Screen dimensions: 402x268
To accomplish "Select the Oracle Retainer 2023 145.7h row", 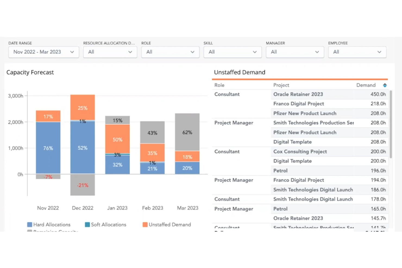I will click(x=329, y=218).
